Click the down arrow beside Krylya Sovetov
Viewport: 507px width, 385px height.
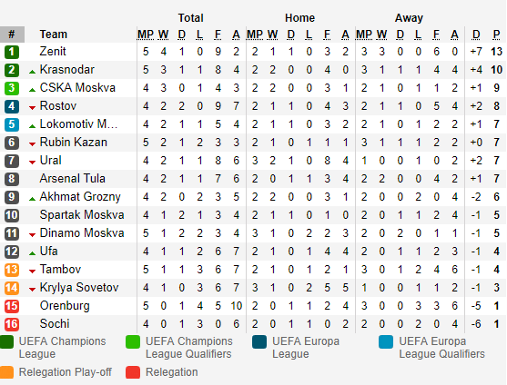(x=32, y=290)
